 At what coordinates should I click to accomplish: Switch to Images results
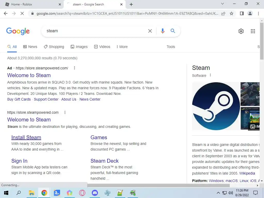[x=79, y=47]
